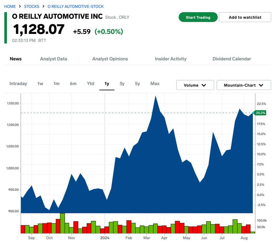
Task: View the Analyst Opinions tab
Action: (x=110, y=59)
